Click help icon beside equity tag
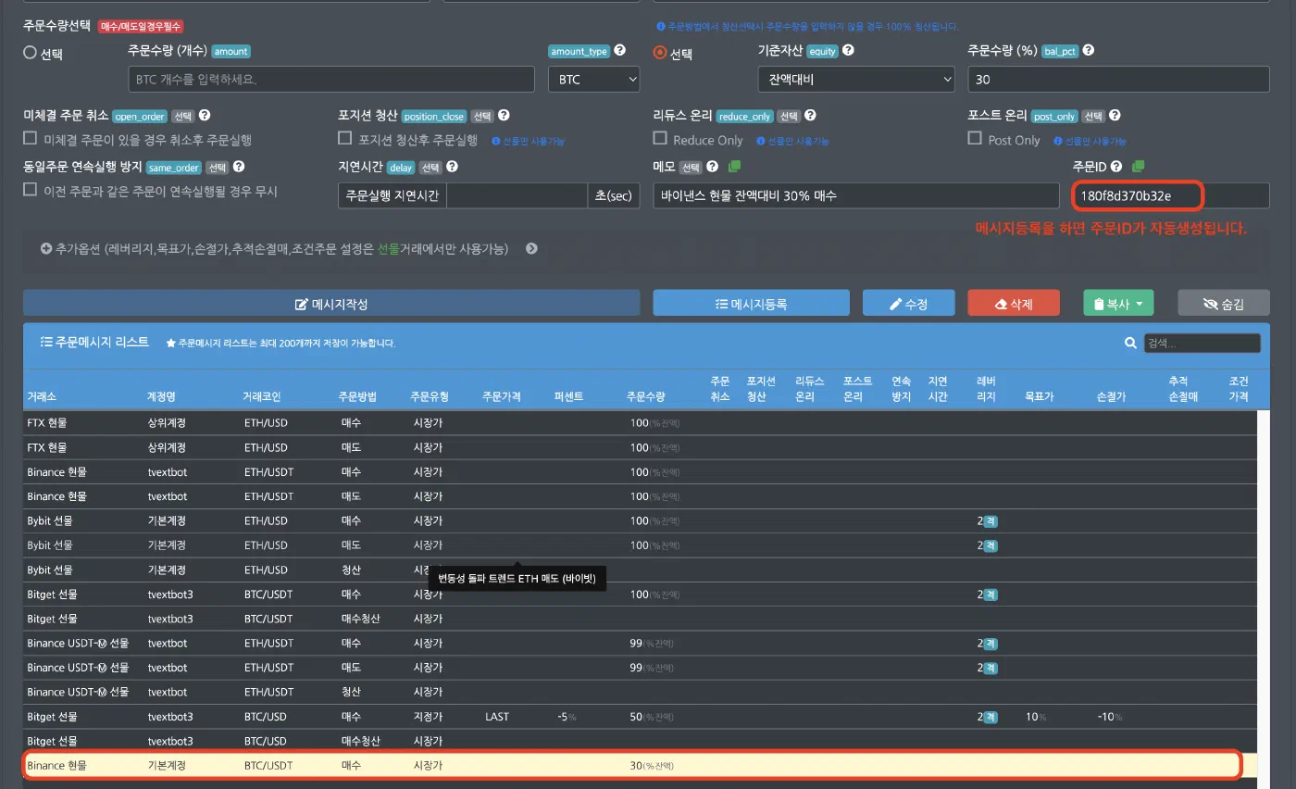 [848, 51]
